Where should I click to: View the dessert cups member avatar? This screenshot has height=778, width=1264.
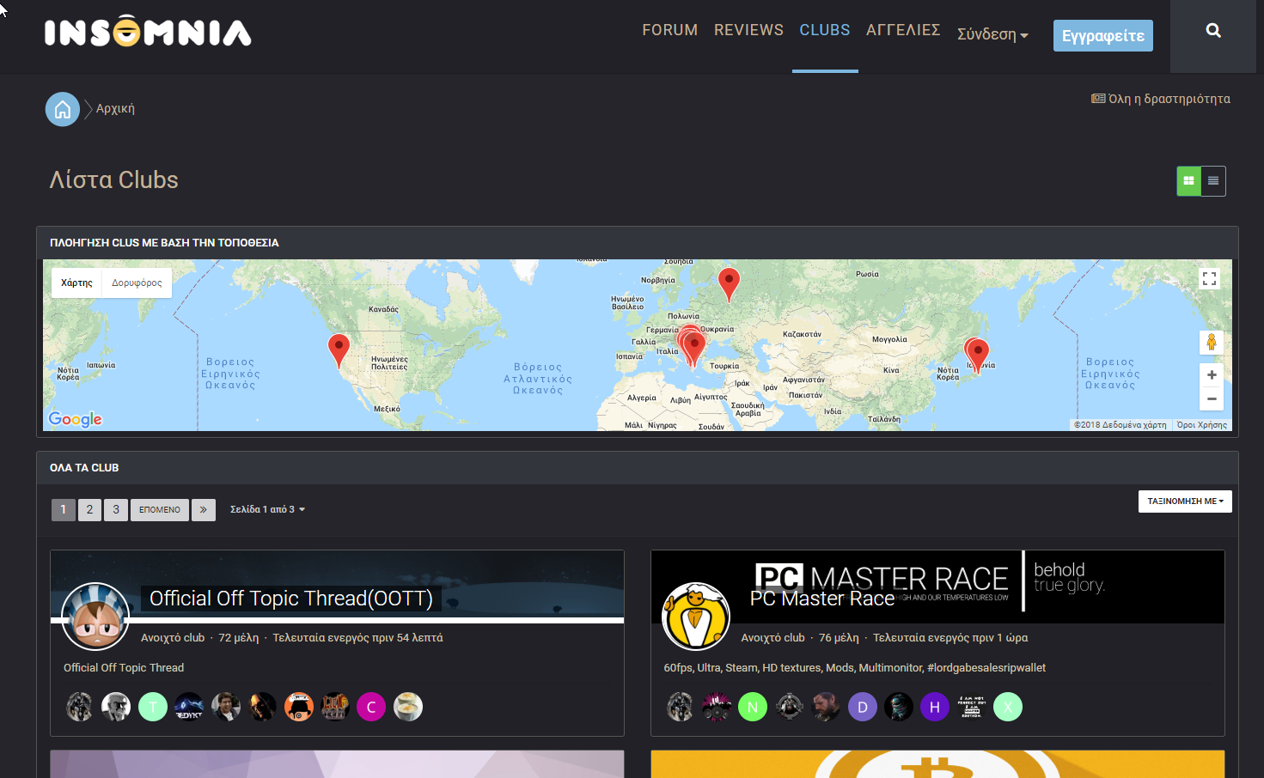(x=408, y=707)
